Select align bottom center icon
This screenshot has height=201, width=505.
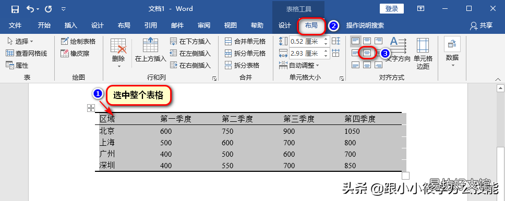click(x=367, y=65)
